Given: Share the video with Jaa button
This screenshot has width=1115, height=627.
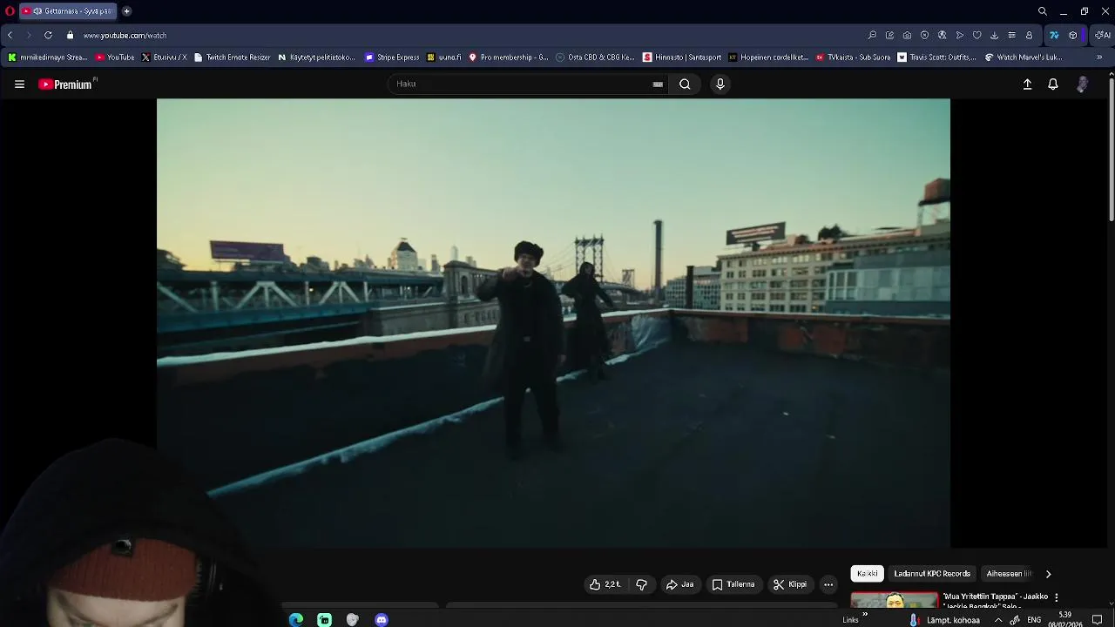Looking at the screenshot, I should (x=679, y=584).
